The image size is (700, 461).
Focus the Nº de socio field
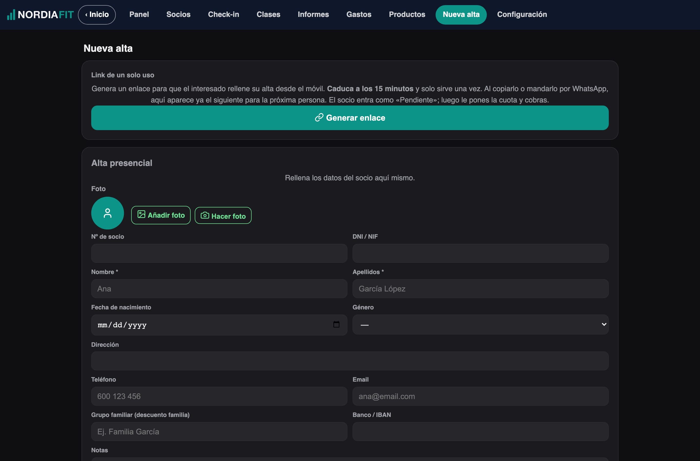point(219,254)
